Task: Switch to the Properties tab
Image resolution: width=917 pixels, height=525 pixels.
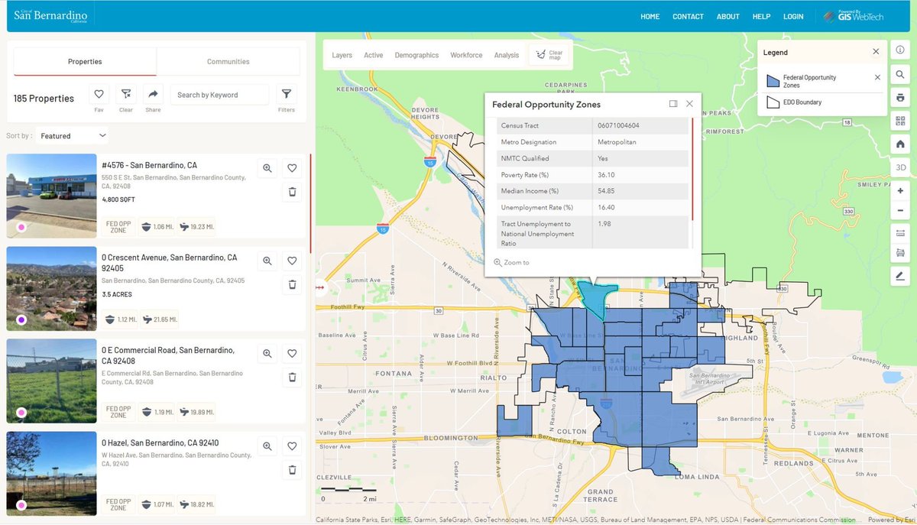Action: [x=85, y=61]
